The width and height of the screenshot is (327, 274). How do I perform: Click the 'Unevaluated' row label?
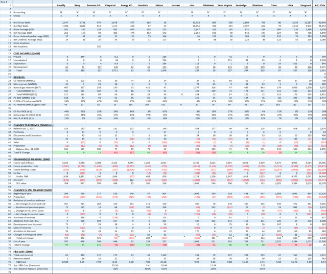click(20, 60)
